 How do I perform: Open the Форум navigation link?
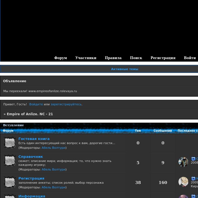[61, 58]
